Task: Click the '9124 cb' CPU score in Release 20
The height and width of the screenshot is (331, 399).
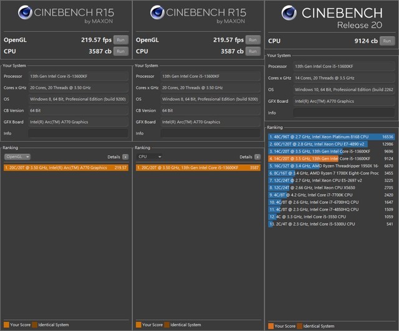Action: (366, 41)
